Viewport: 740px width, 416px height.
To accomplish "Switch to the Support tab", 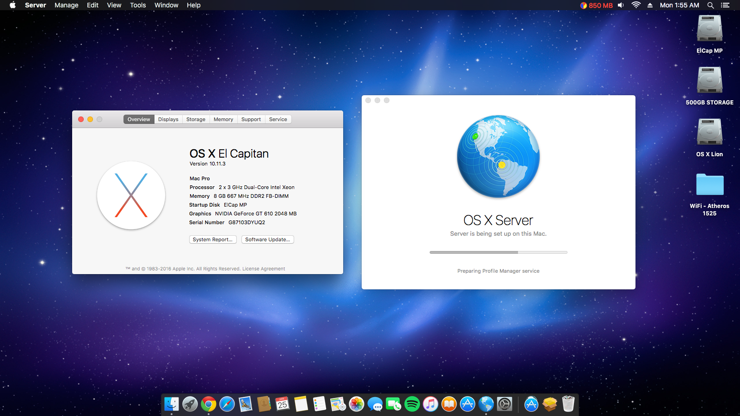I will coord(251,119).
